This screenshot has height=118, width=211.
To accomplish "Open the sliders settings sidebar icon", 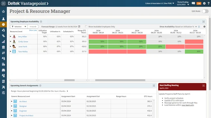I will 3,93.
